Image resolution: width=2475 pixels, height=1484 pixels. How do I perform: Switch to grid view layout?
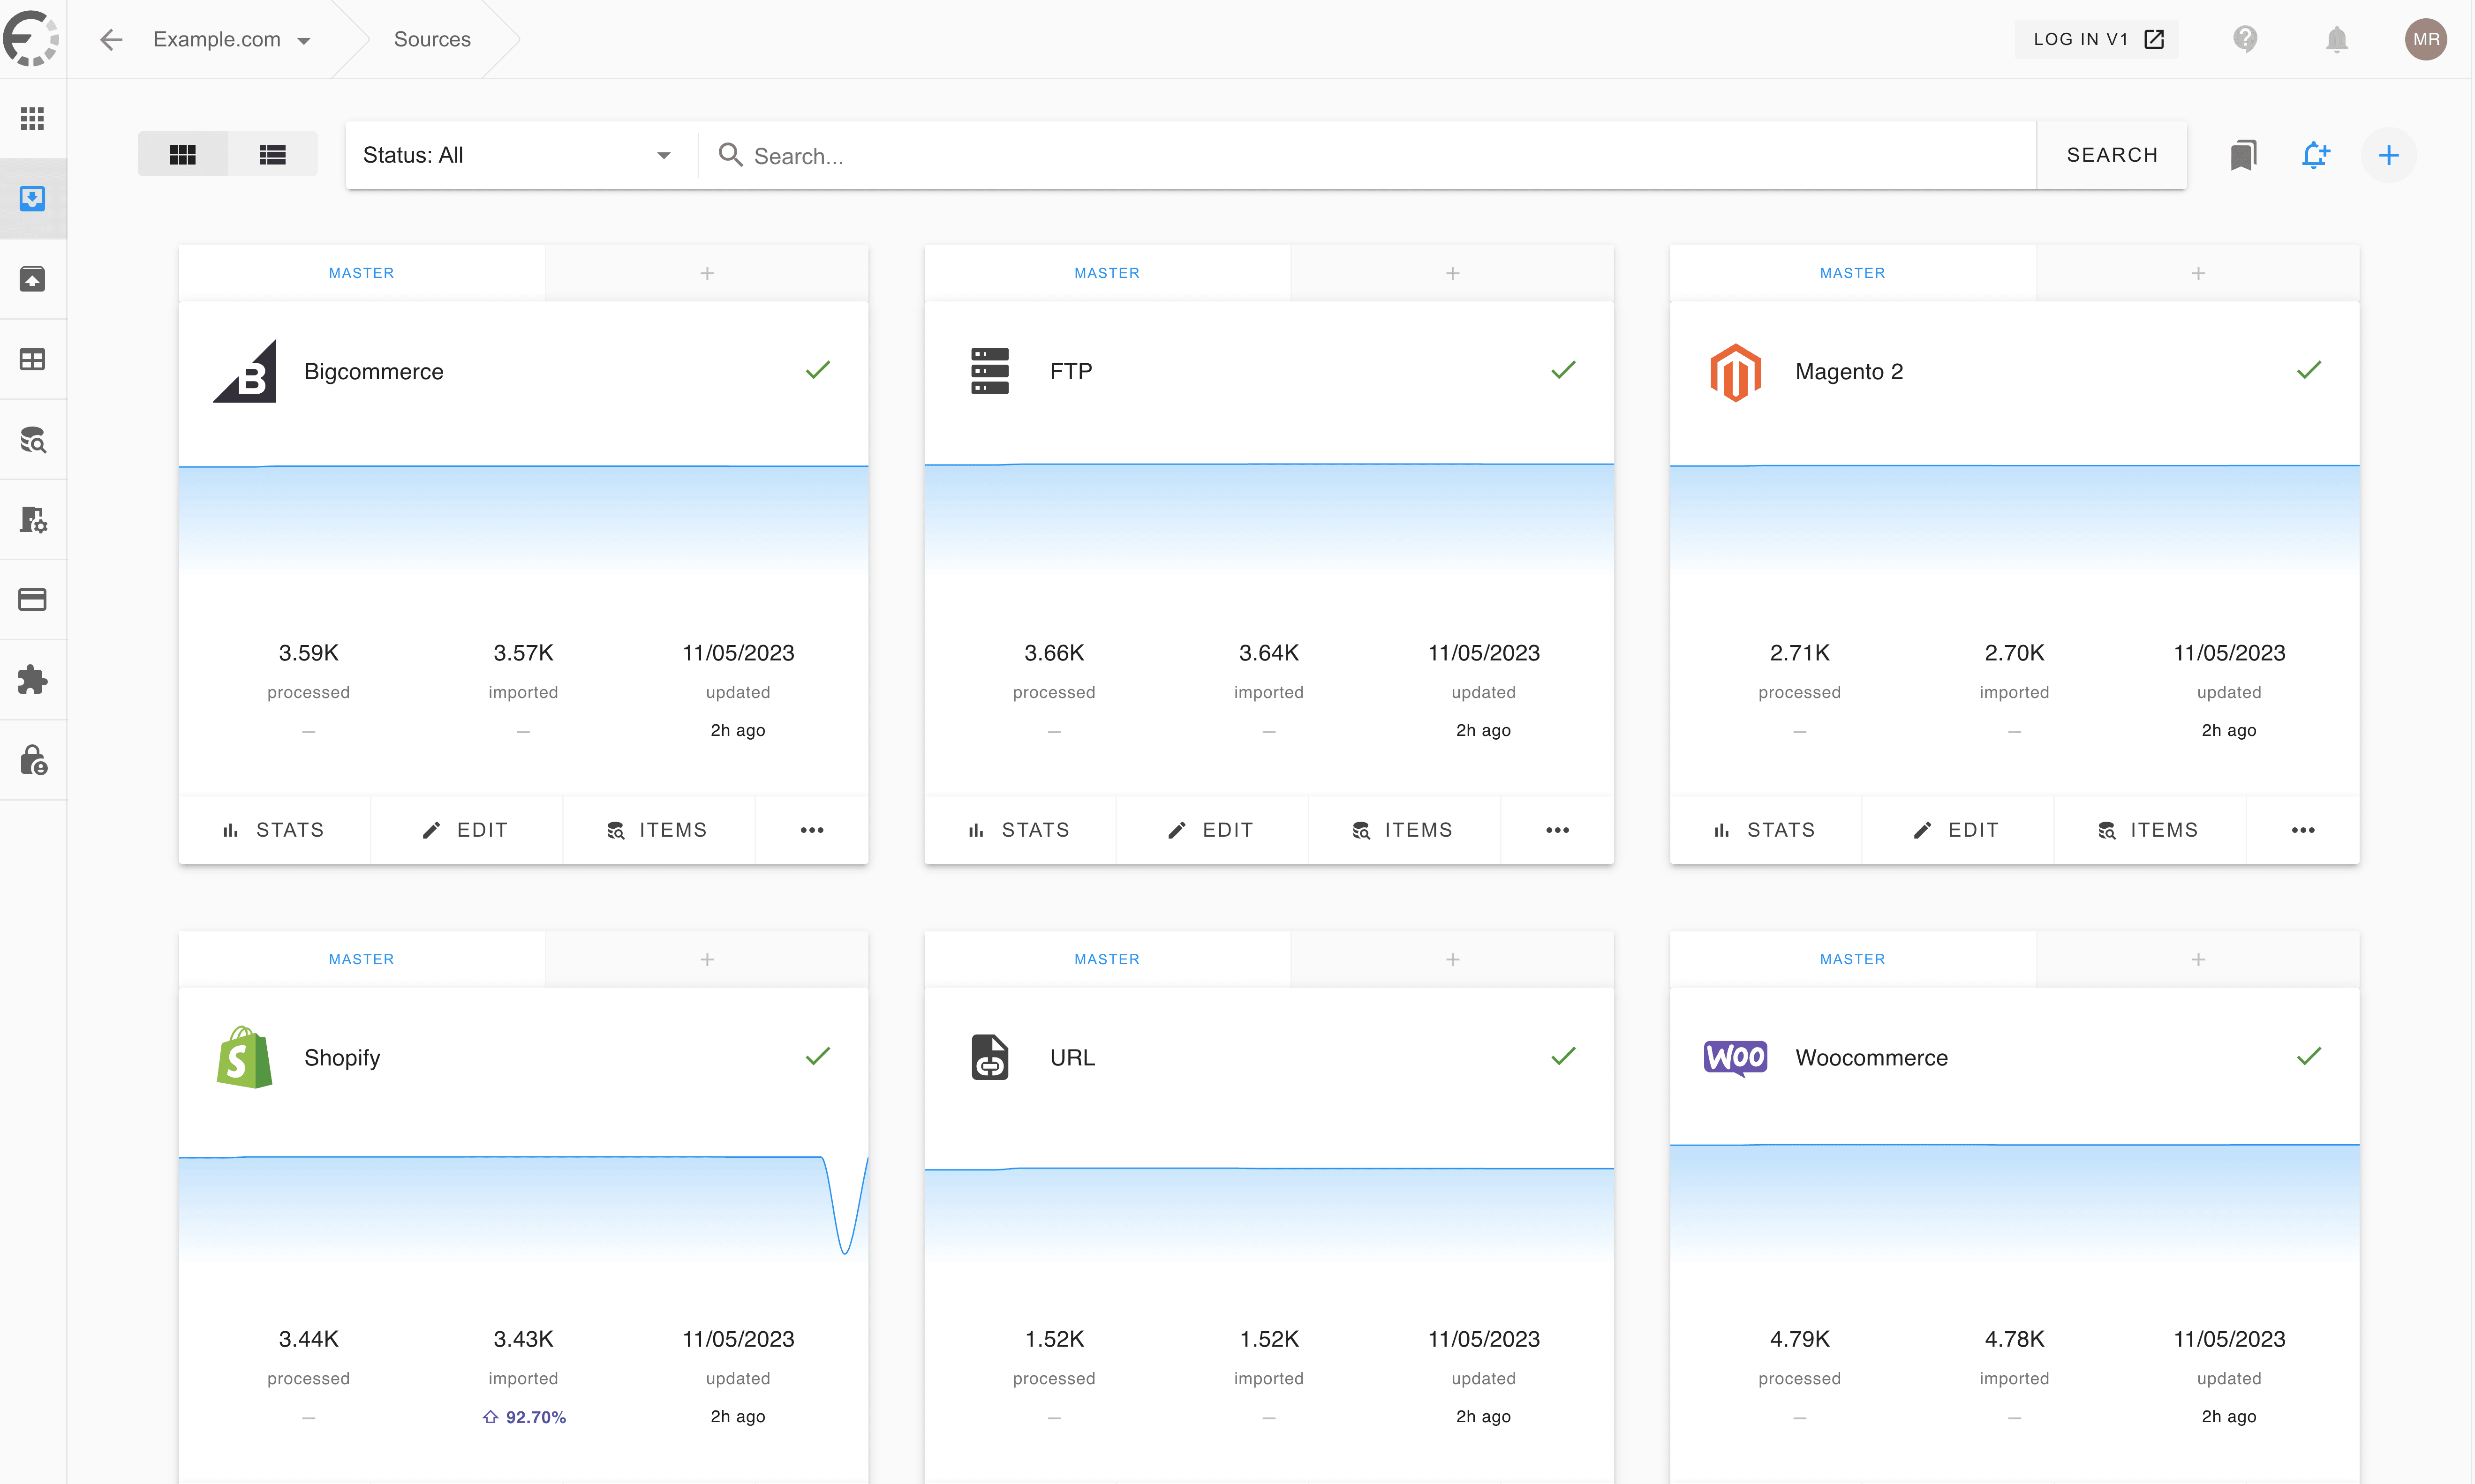click(x=182, y=155)
